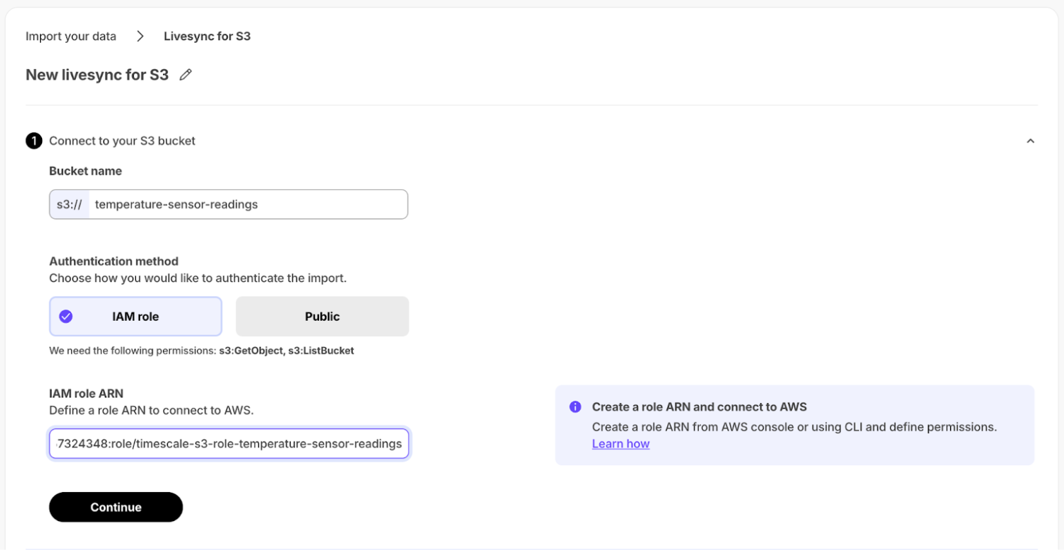Click the purple checkmark on IAM role
This screenshot has width=1064, height=552.
click(66, 317)
